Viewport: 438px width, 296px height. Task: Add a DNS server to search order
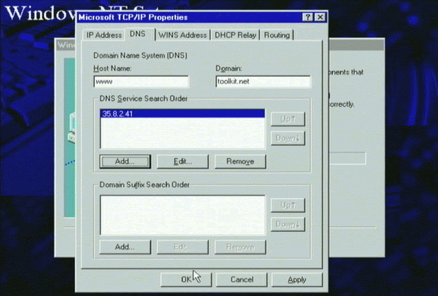pyautogui.click(x=125, y=161)
